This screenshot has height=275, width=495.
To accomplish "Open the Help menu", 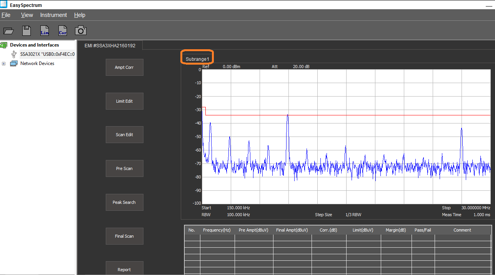I will (80, 15).
